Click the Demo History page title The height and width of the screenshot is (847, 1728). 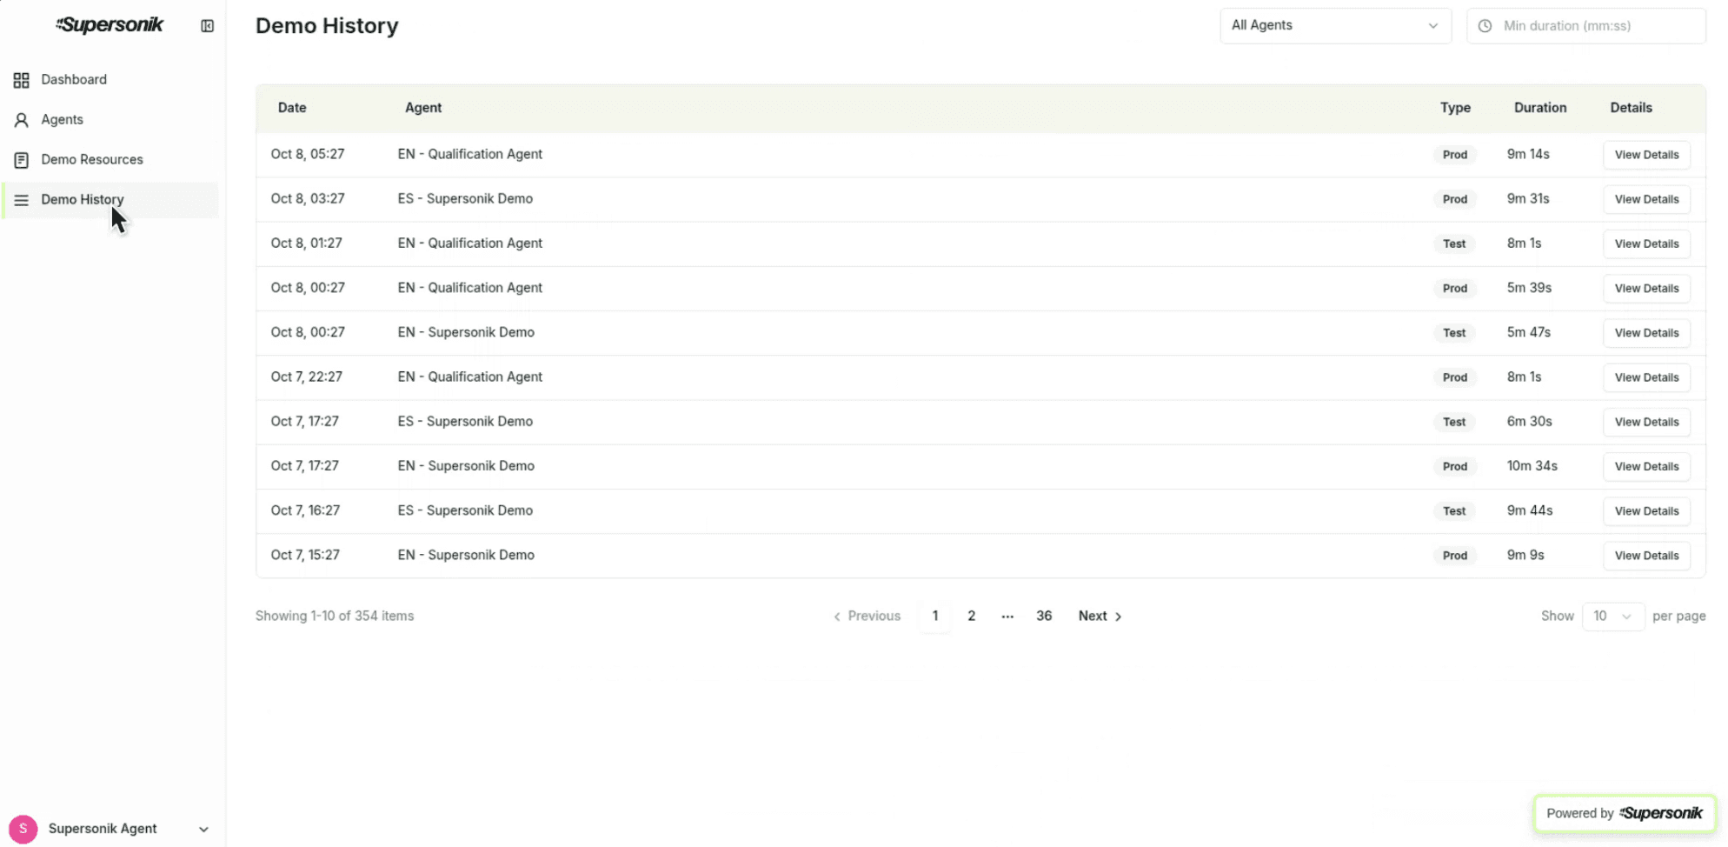(327, 26)
